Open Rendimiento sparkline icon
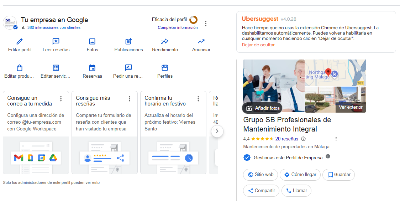 165,41
